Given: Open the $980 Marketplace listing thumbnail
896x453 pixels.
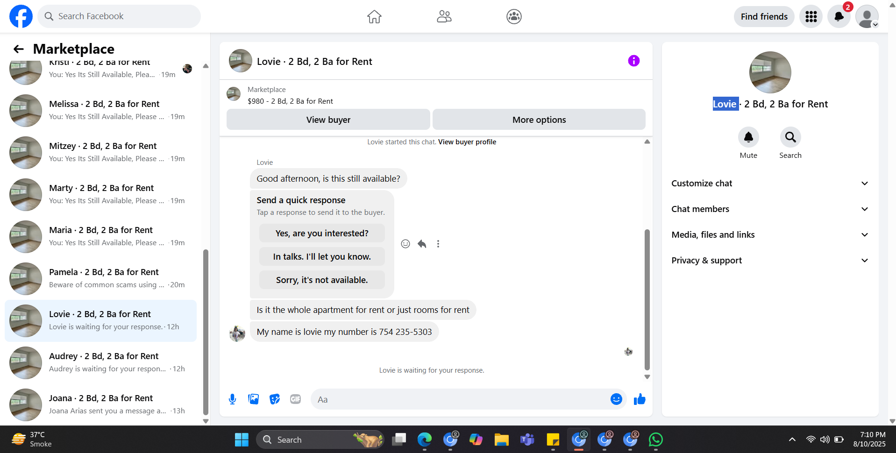Looking at the screenshot, I should click(234, 94).
